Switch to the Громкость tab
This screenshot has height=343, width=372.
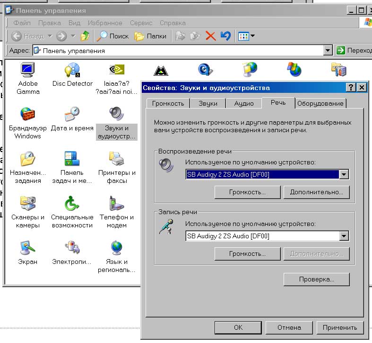coord(168,104)
